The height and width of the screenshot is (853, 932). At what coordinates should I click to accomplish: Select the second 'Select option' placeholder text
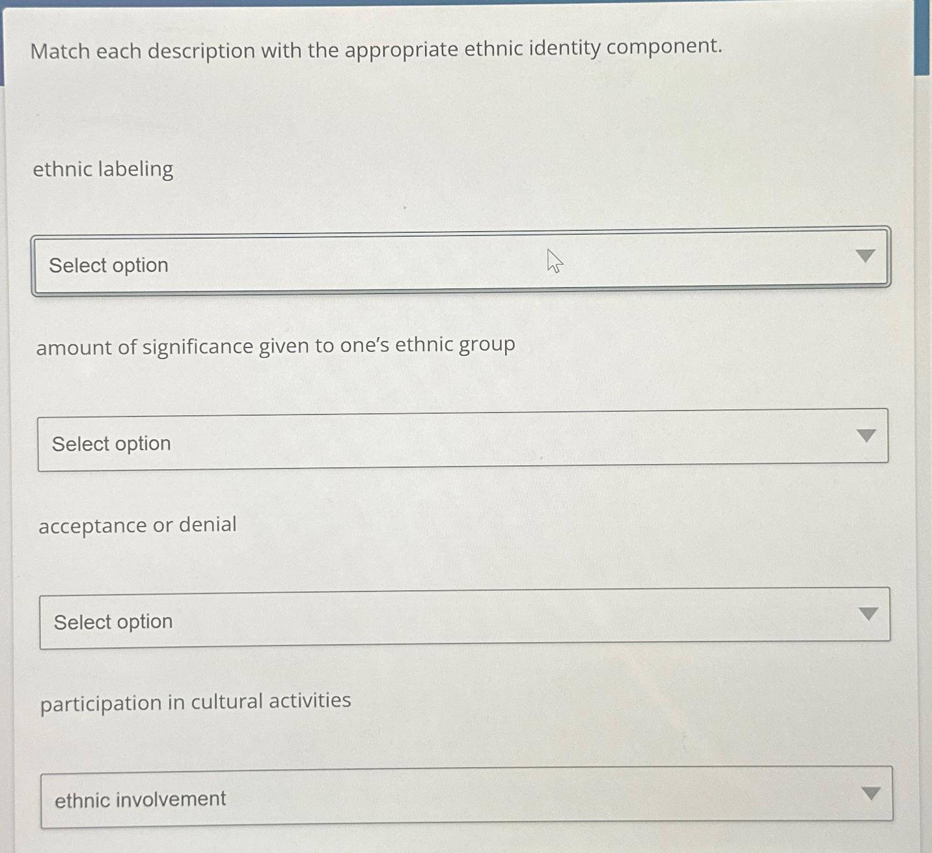(111, 443)
